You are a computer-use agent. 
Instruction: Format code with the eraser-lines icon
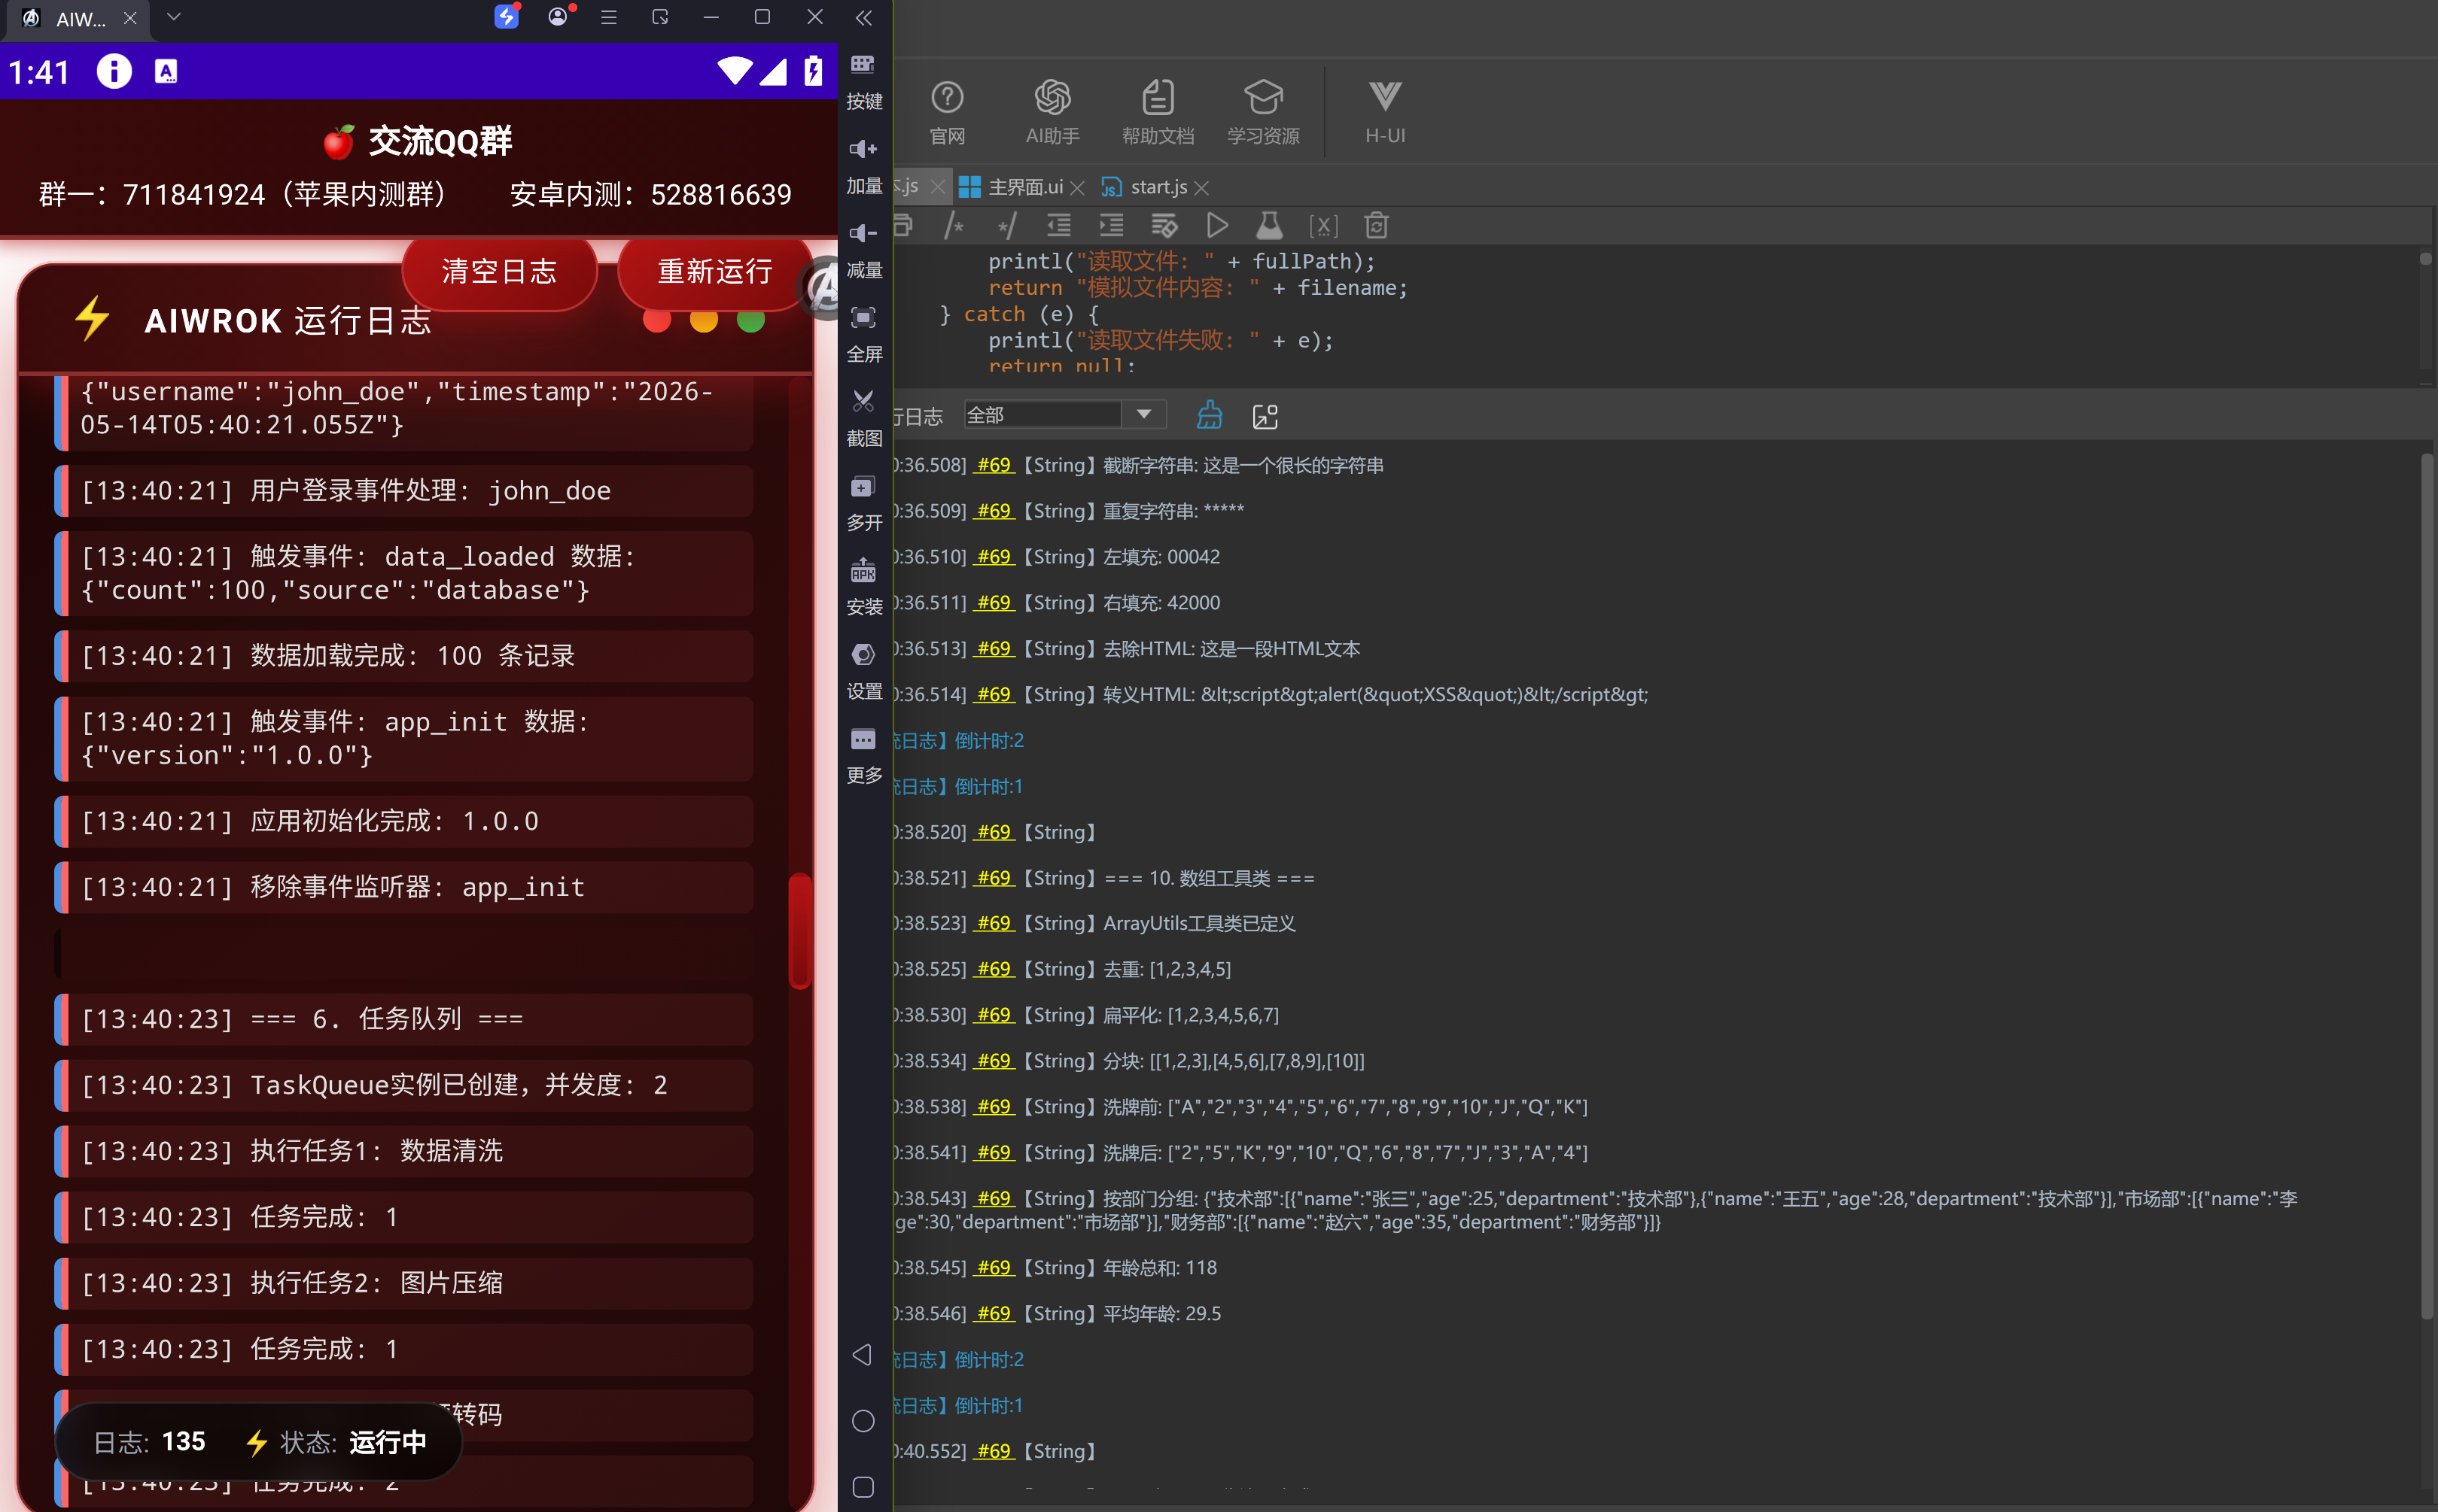point(1164,226)
